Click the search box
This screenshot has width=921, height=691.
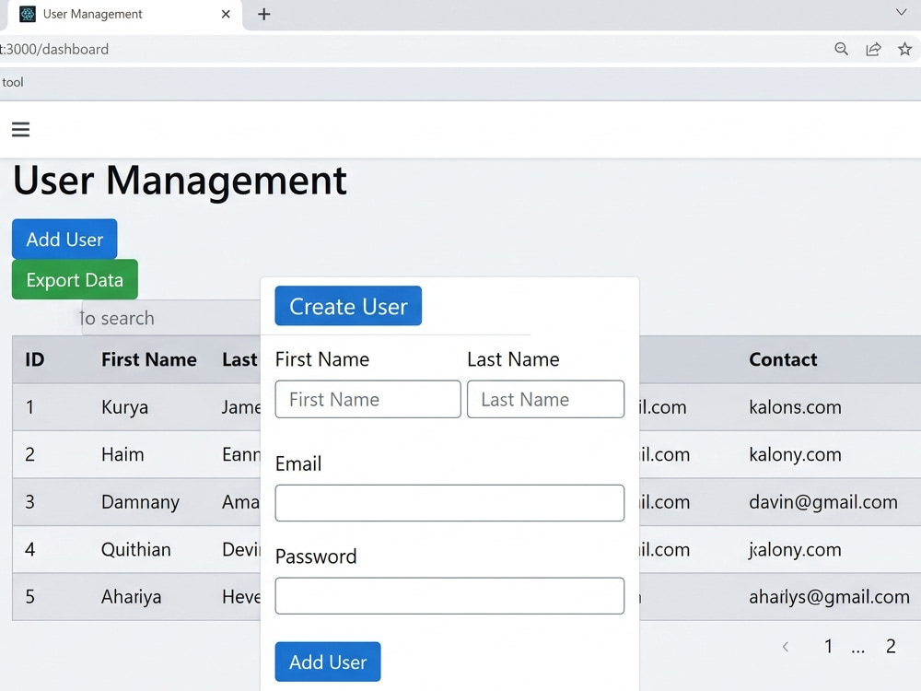point(171,318)
